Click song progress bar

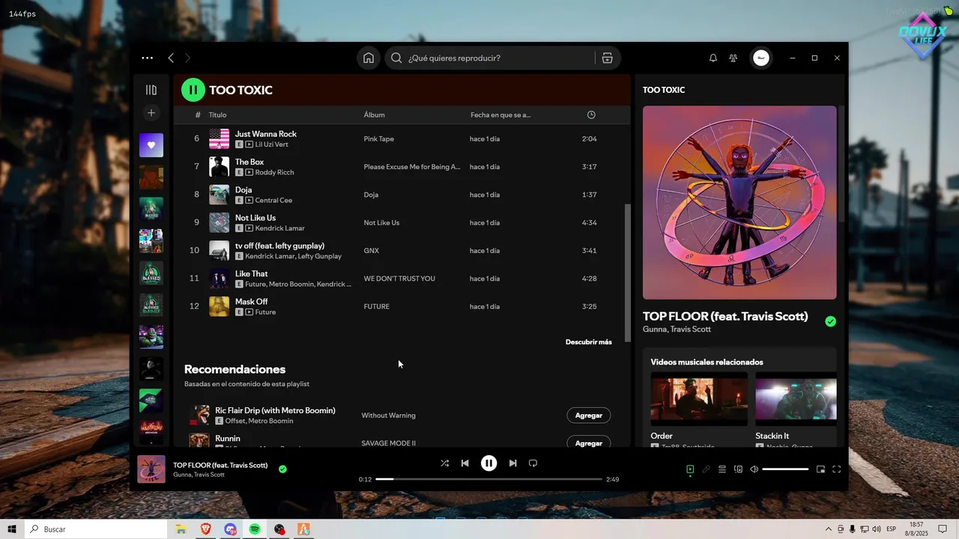pos(488,479)
